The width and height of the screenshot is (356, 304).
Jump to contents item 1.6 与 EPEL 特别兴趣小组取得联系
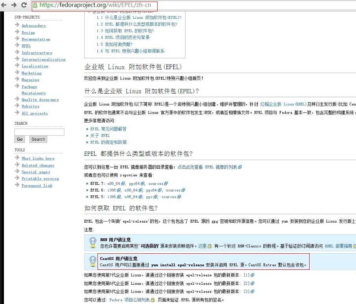click(130, 51)
